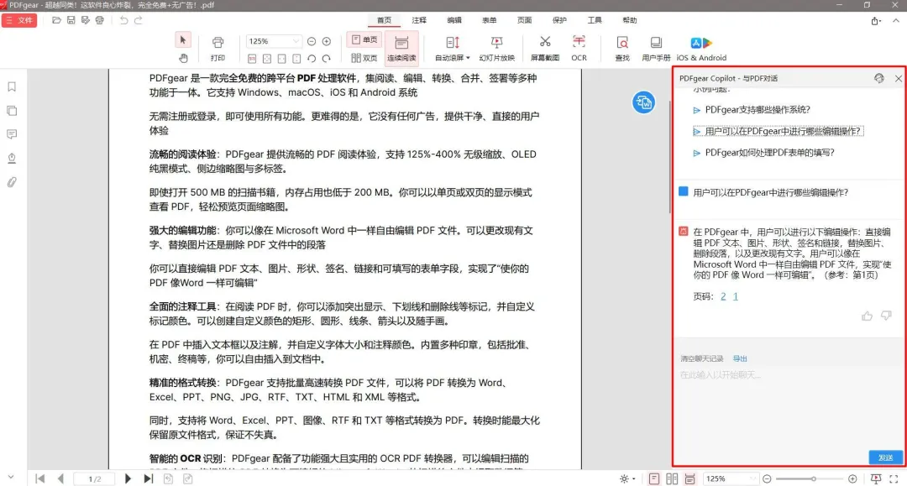Select the arrow pointer tool

(x=183, y=40)
